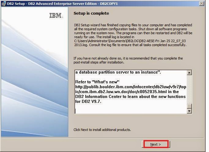The image size is (209, 152).
Task: Click the scrollbar thumb in the post-install notes
Action: [x=189, y=106]
